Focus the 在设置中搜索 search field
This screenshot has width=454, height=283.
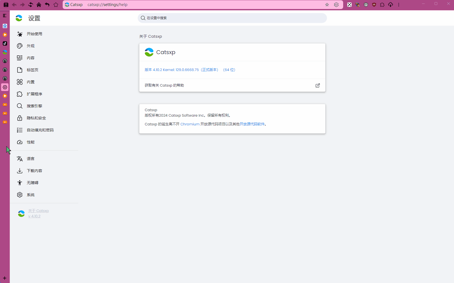[x=232, y=18]
